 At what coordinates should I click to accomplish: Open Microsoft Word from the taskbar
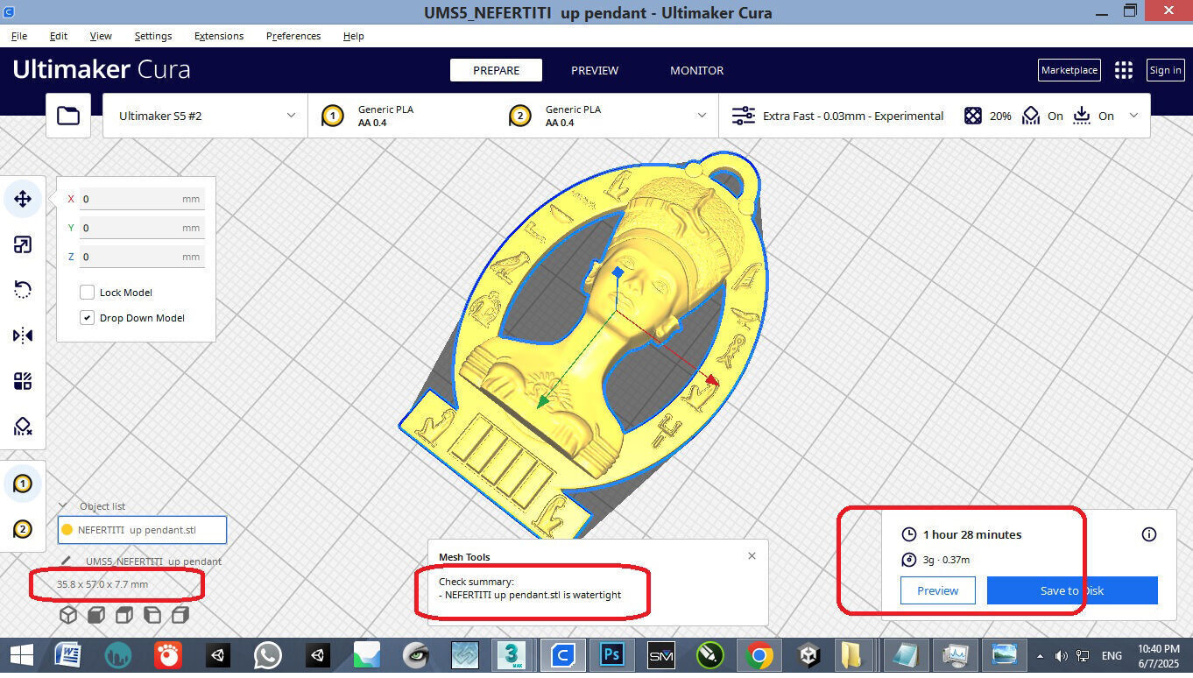[67, 655]
